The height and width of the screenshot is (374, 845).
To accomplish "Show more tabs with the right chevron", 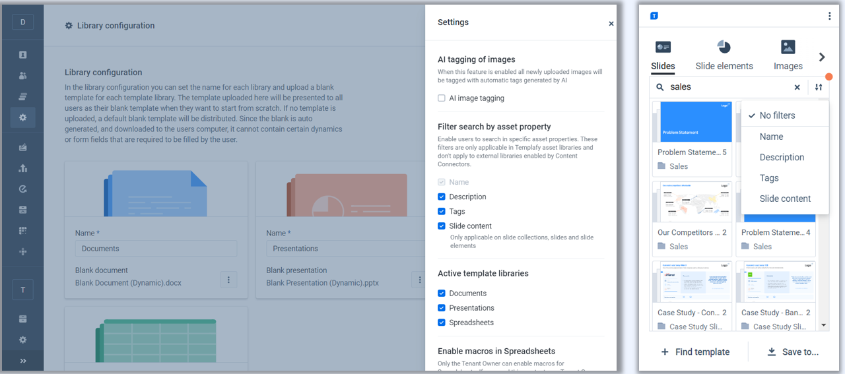I will click(822, 57).
